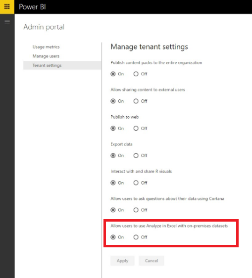The width and height of the screenshot is (252, 278).
Task: Click the Apply button
Action: click(x=122, y=261)
